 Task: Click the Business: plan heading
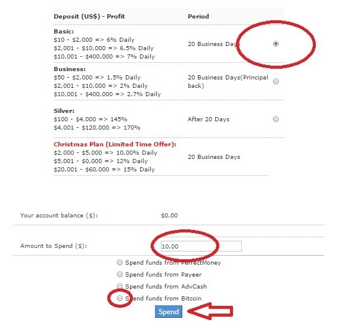tap(70, 69)
